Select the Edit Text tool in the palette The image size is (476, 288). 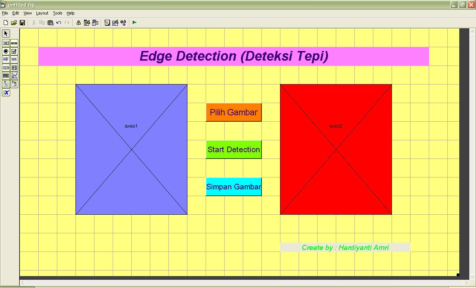(x=5, y=59)
